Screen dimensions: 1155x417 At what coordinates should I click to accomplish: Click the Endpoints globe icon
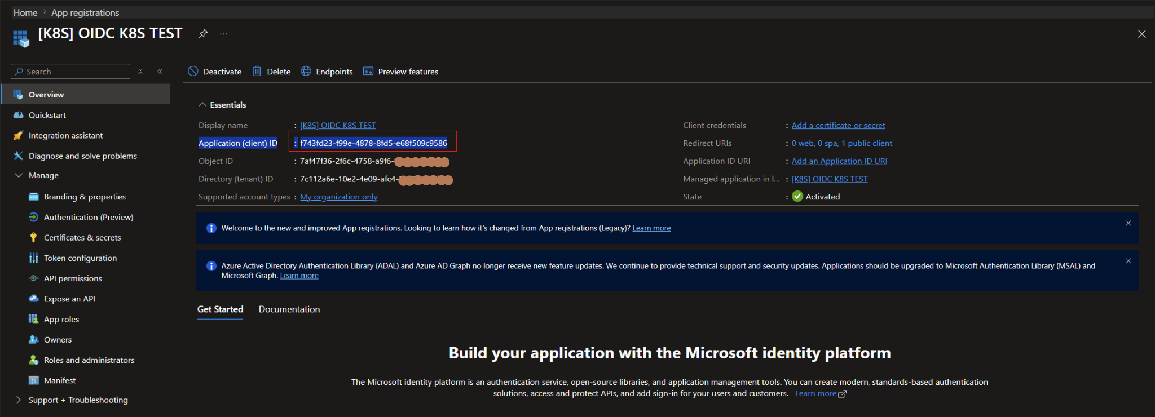pos(306,71)
